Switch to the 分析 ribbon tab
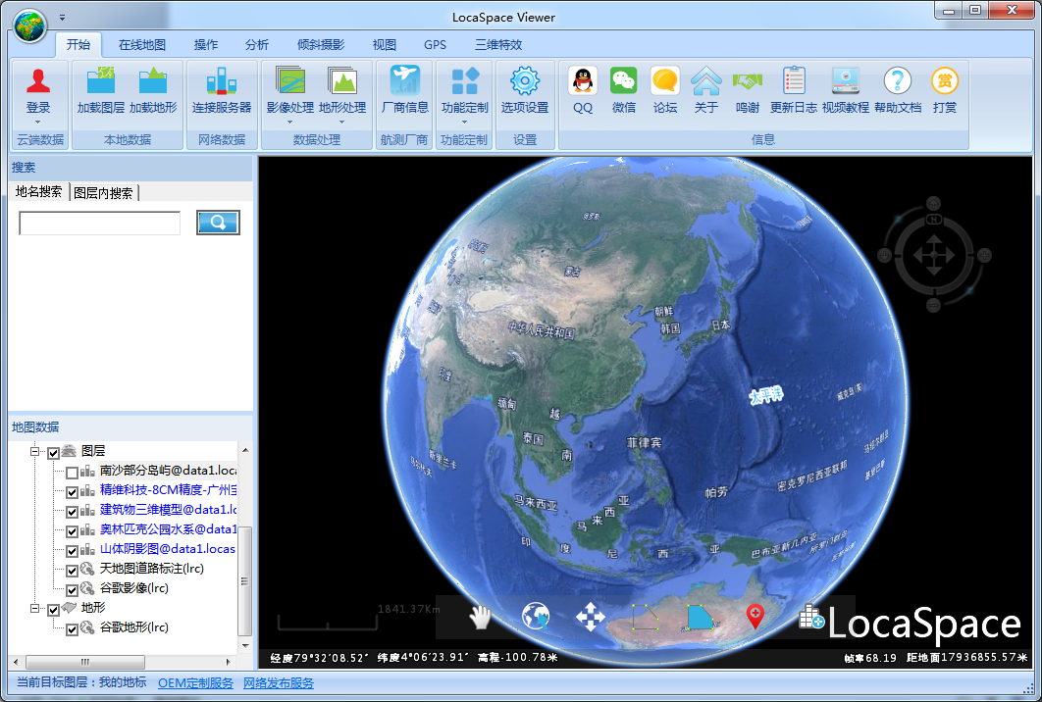Screen dimensions: 1042x702 [x=255, y=44]
